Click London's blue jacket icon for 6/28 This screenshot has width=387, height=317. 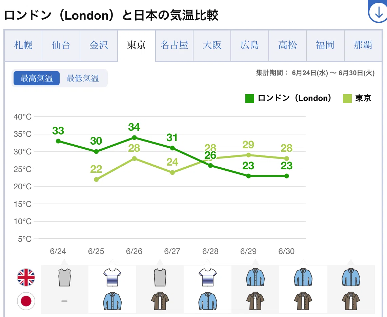click(256, 277)
